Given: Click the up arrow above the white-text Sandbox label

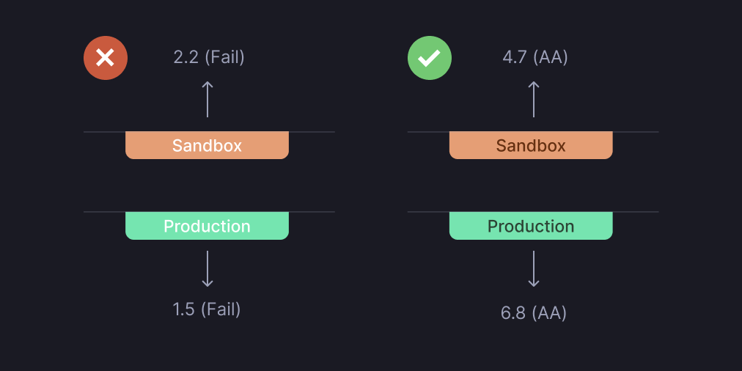Looking at the screenshot, I should click(x=207, y=99).
